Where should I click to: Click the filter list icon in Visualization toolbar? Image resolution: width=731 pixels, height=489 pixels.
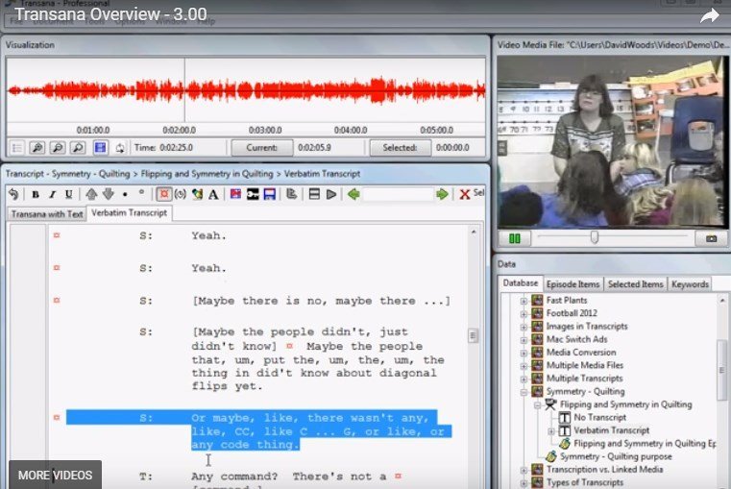point(16,148)
